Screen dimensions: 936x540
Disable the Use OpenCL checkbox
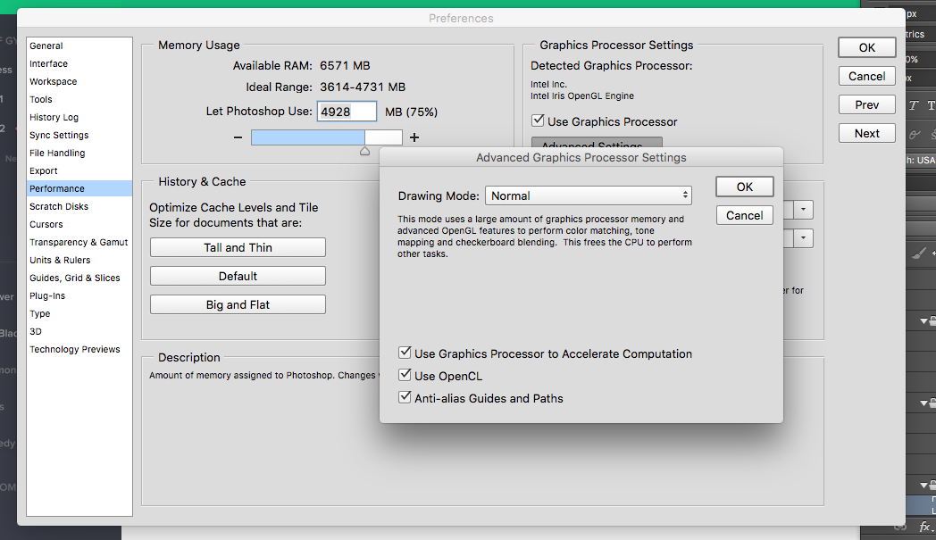coord(405,374)
